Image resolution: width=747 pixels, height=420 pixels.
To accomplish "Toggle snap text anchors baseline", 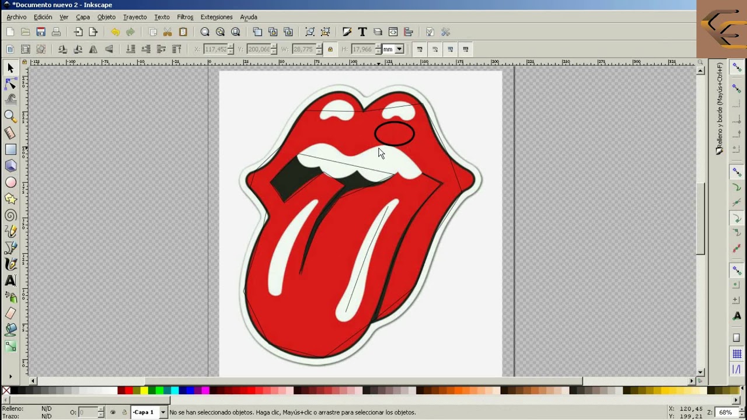I will pos(736,316).
